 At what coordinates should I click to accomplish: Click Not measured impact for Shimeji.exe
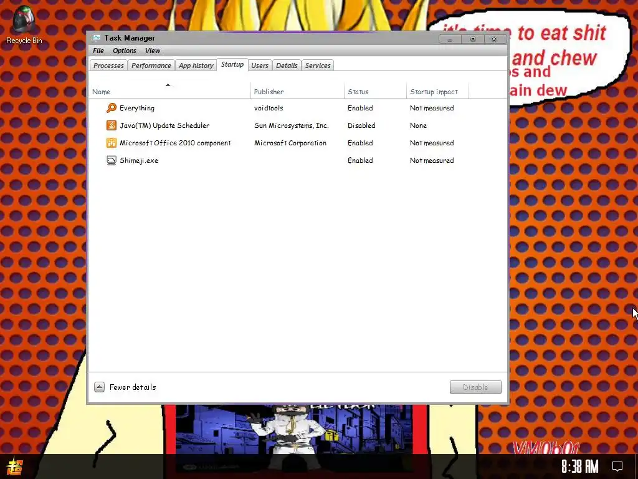point(432,160)
